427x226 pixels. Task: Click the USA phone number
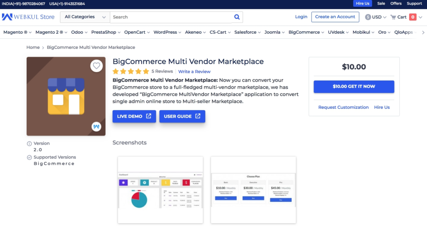coord(67,4)
